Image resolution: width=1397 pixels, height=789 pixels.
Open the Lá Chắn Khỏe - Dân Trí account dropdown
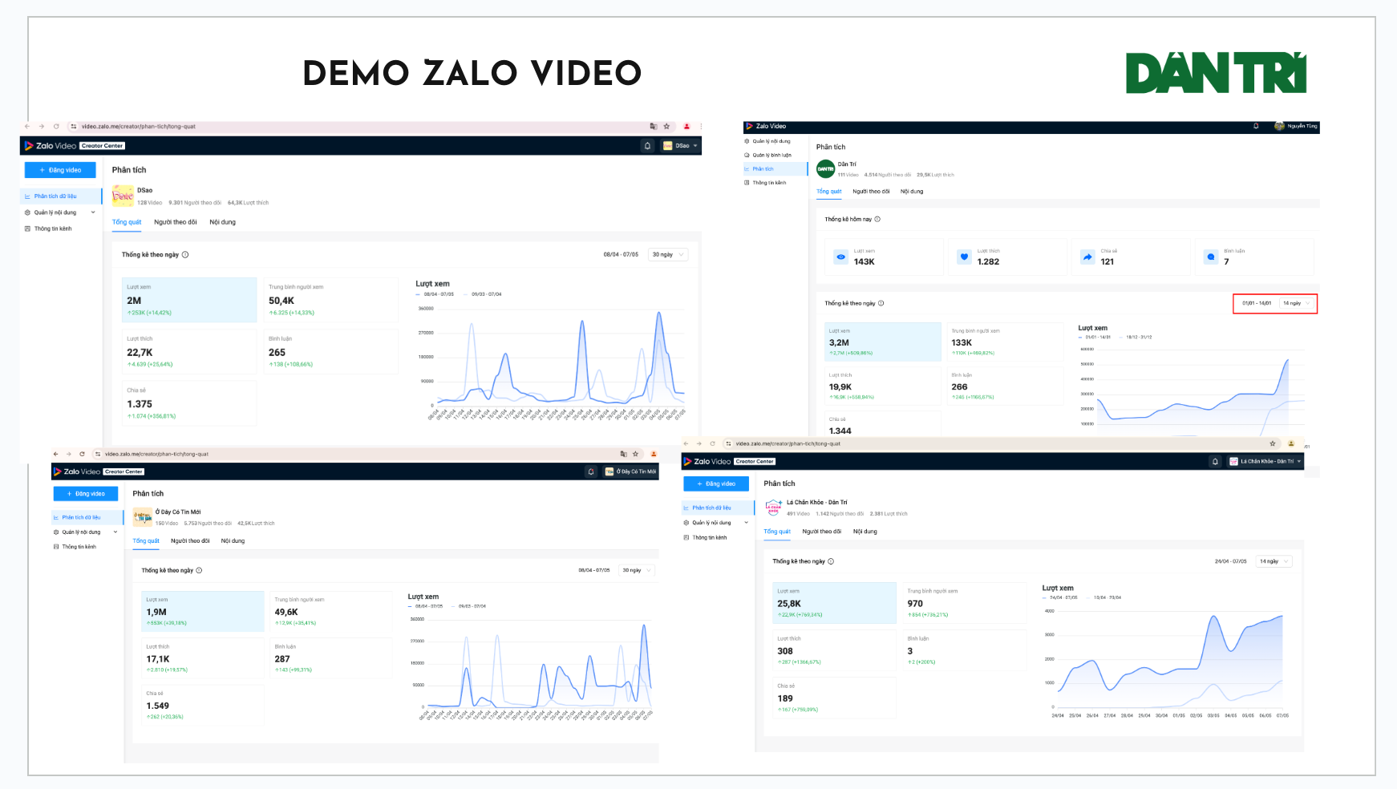(1265, 462)
